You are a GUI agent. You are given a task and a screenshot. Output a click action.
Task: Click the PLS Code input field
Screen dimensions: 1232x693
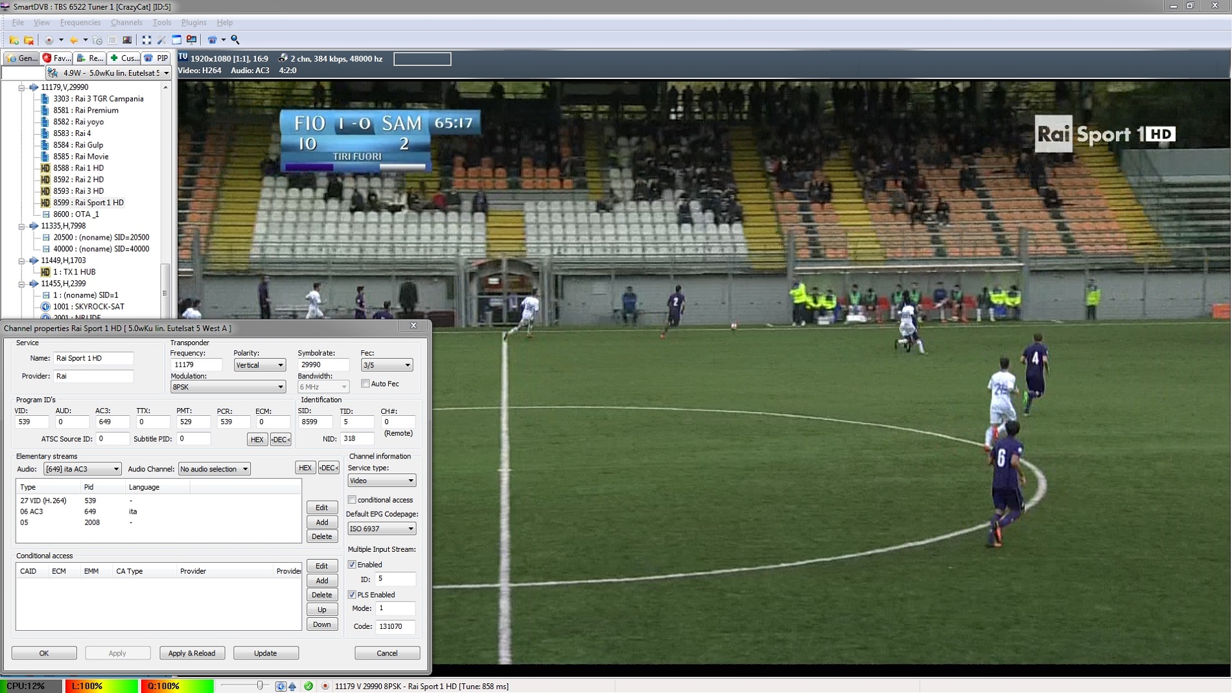pos(395,627)
